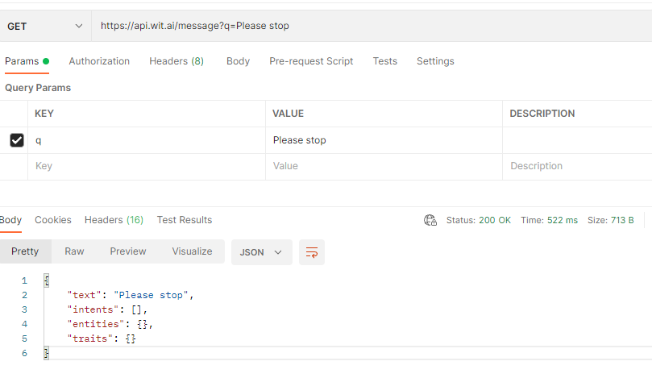Open response Headers (16) tab

click(114, 220)
